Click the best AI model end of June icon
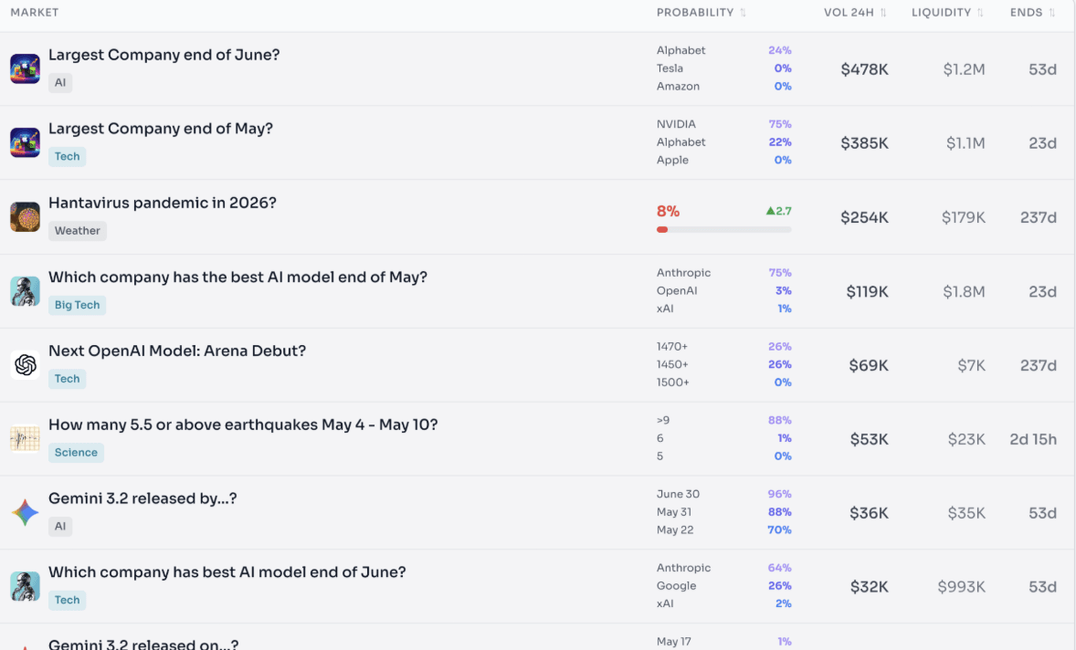The width and height of the screenshot is (1076, 650). click(25, 586)
